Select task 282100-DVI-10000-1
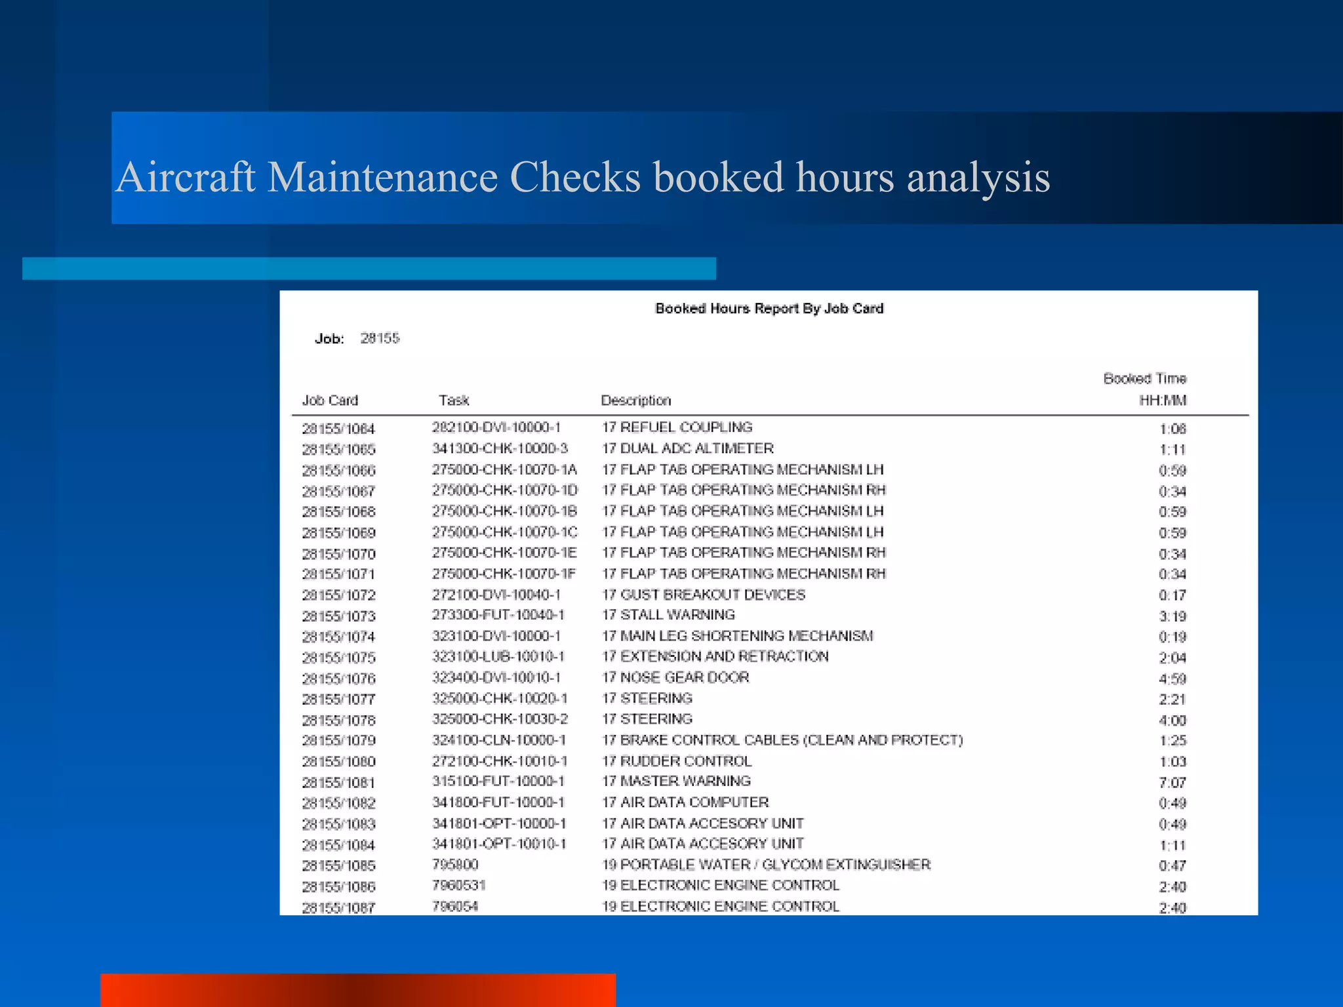This screenshot has width=1343, height=1007. 496,427
